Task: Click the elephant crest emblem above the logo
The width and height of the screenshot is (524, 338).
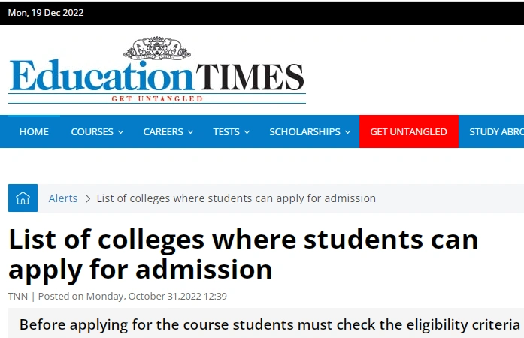Action: point(157,48)
